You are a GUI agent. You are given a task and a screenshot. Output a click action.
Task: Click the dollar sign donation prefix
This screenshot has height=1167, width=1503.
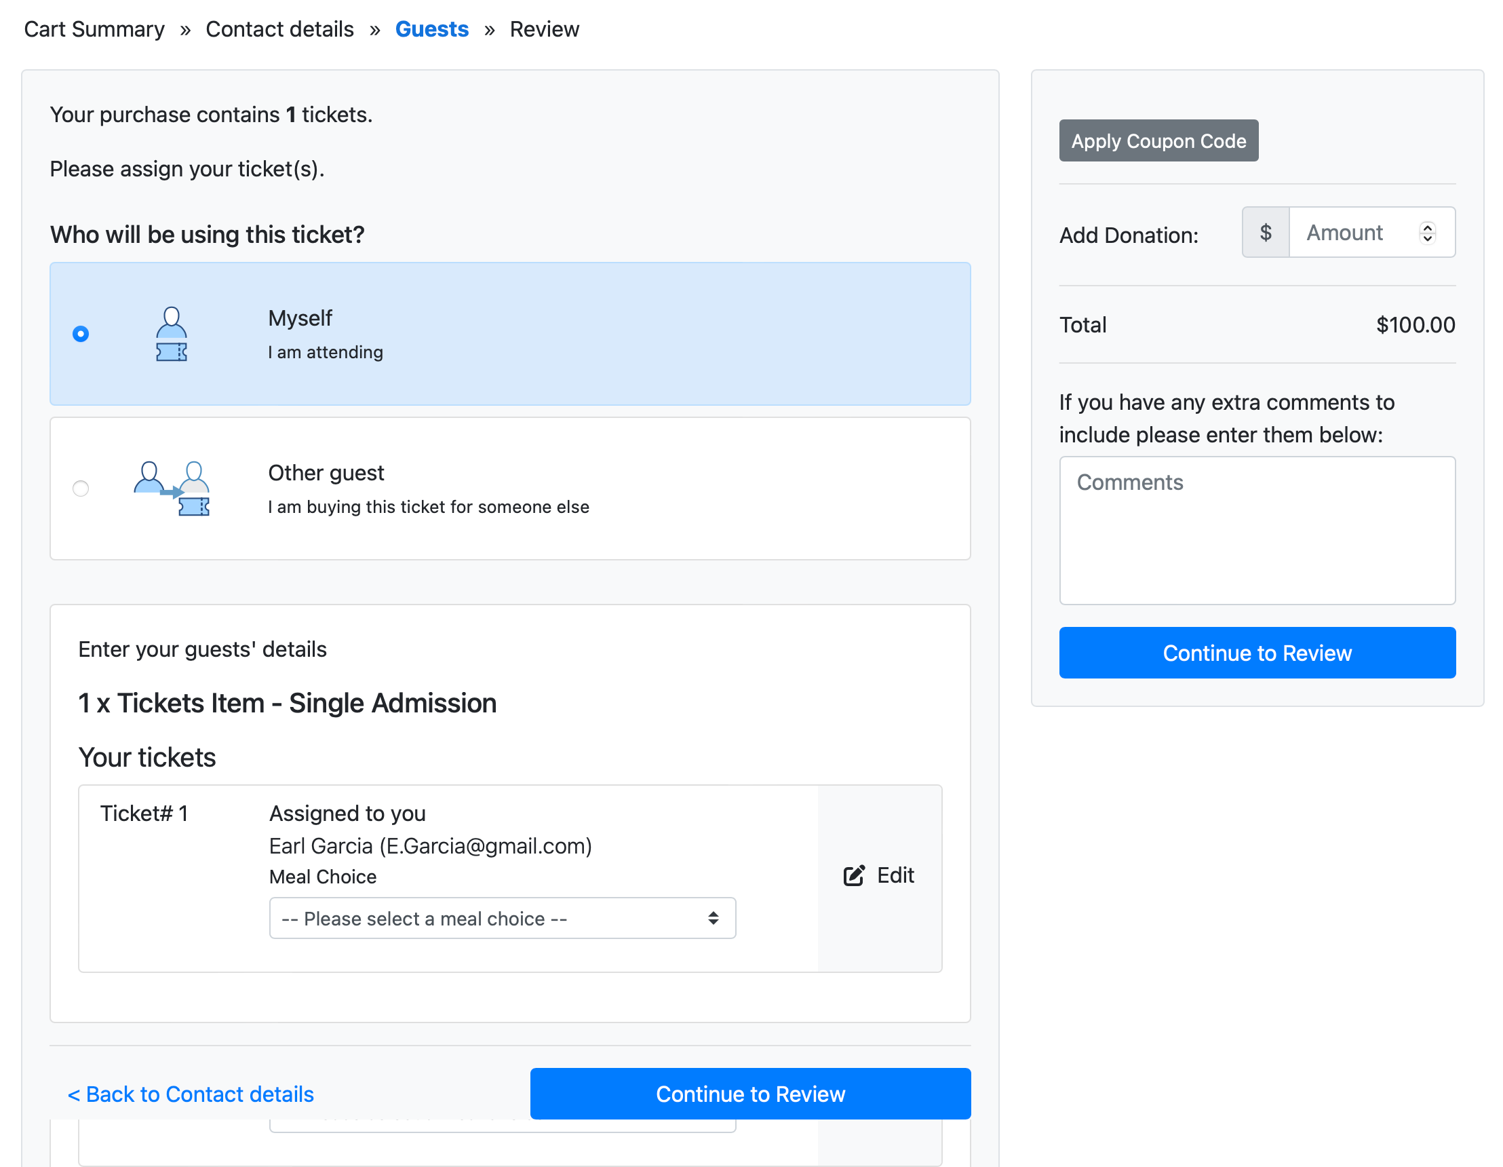pos(1265,233)
